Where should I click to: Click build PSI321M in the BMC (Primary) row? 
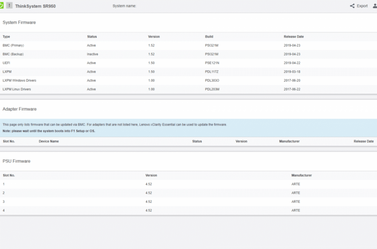tap(212, 45)
